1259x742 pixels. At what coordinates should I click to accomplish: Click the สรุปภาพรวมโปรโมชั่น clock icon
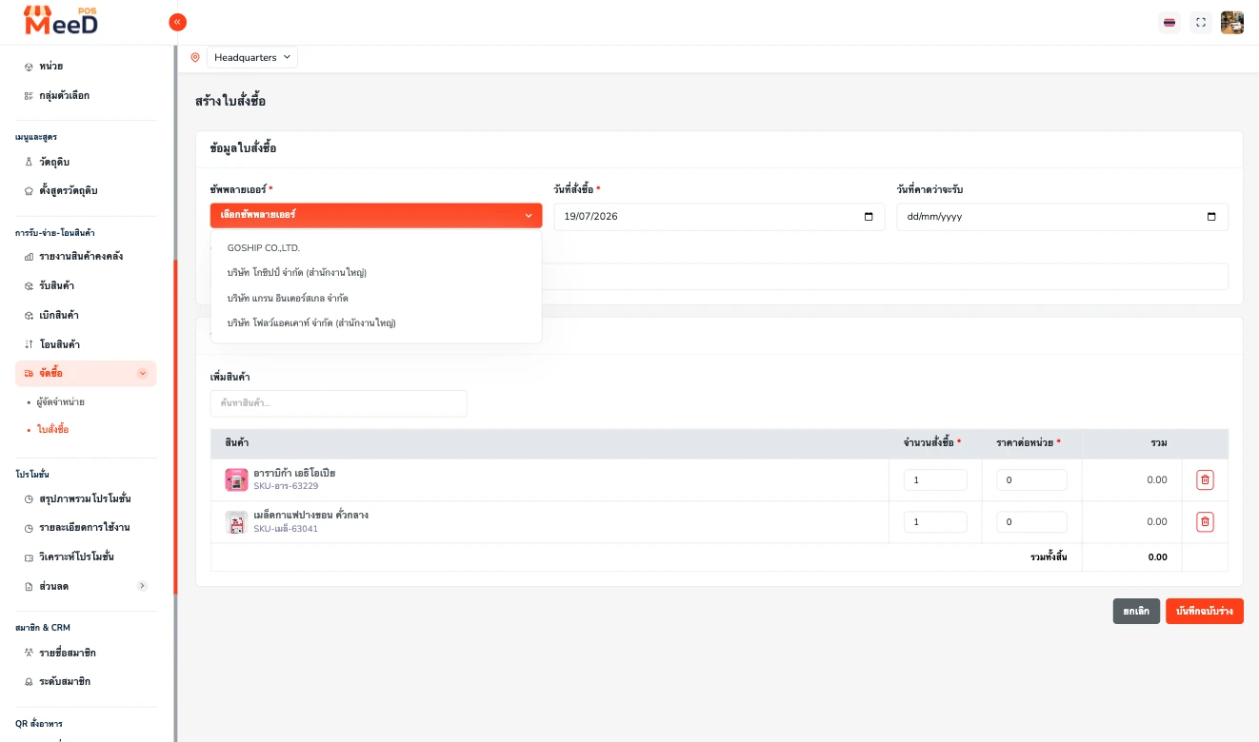pos(29,498)
